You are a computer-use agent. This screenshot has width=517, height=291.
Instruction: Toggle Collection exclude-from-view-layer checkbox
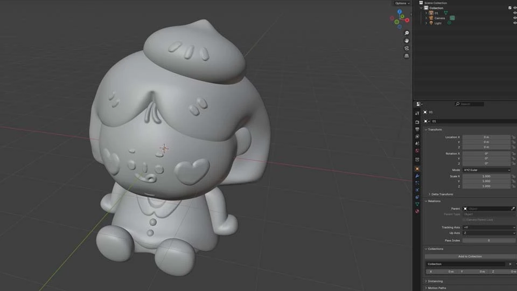coord(510,8)
